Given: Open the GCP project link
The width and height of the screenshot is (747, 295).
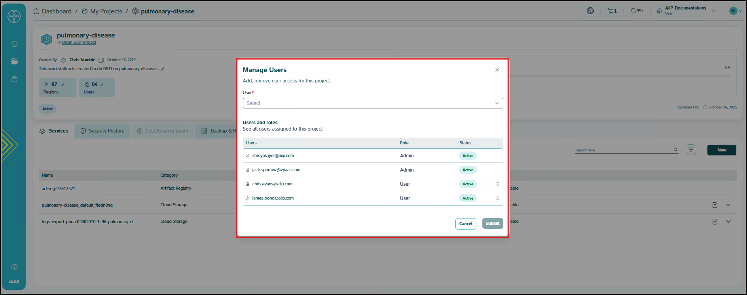Looking at the screenshot, I should point(79,43).
